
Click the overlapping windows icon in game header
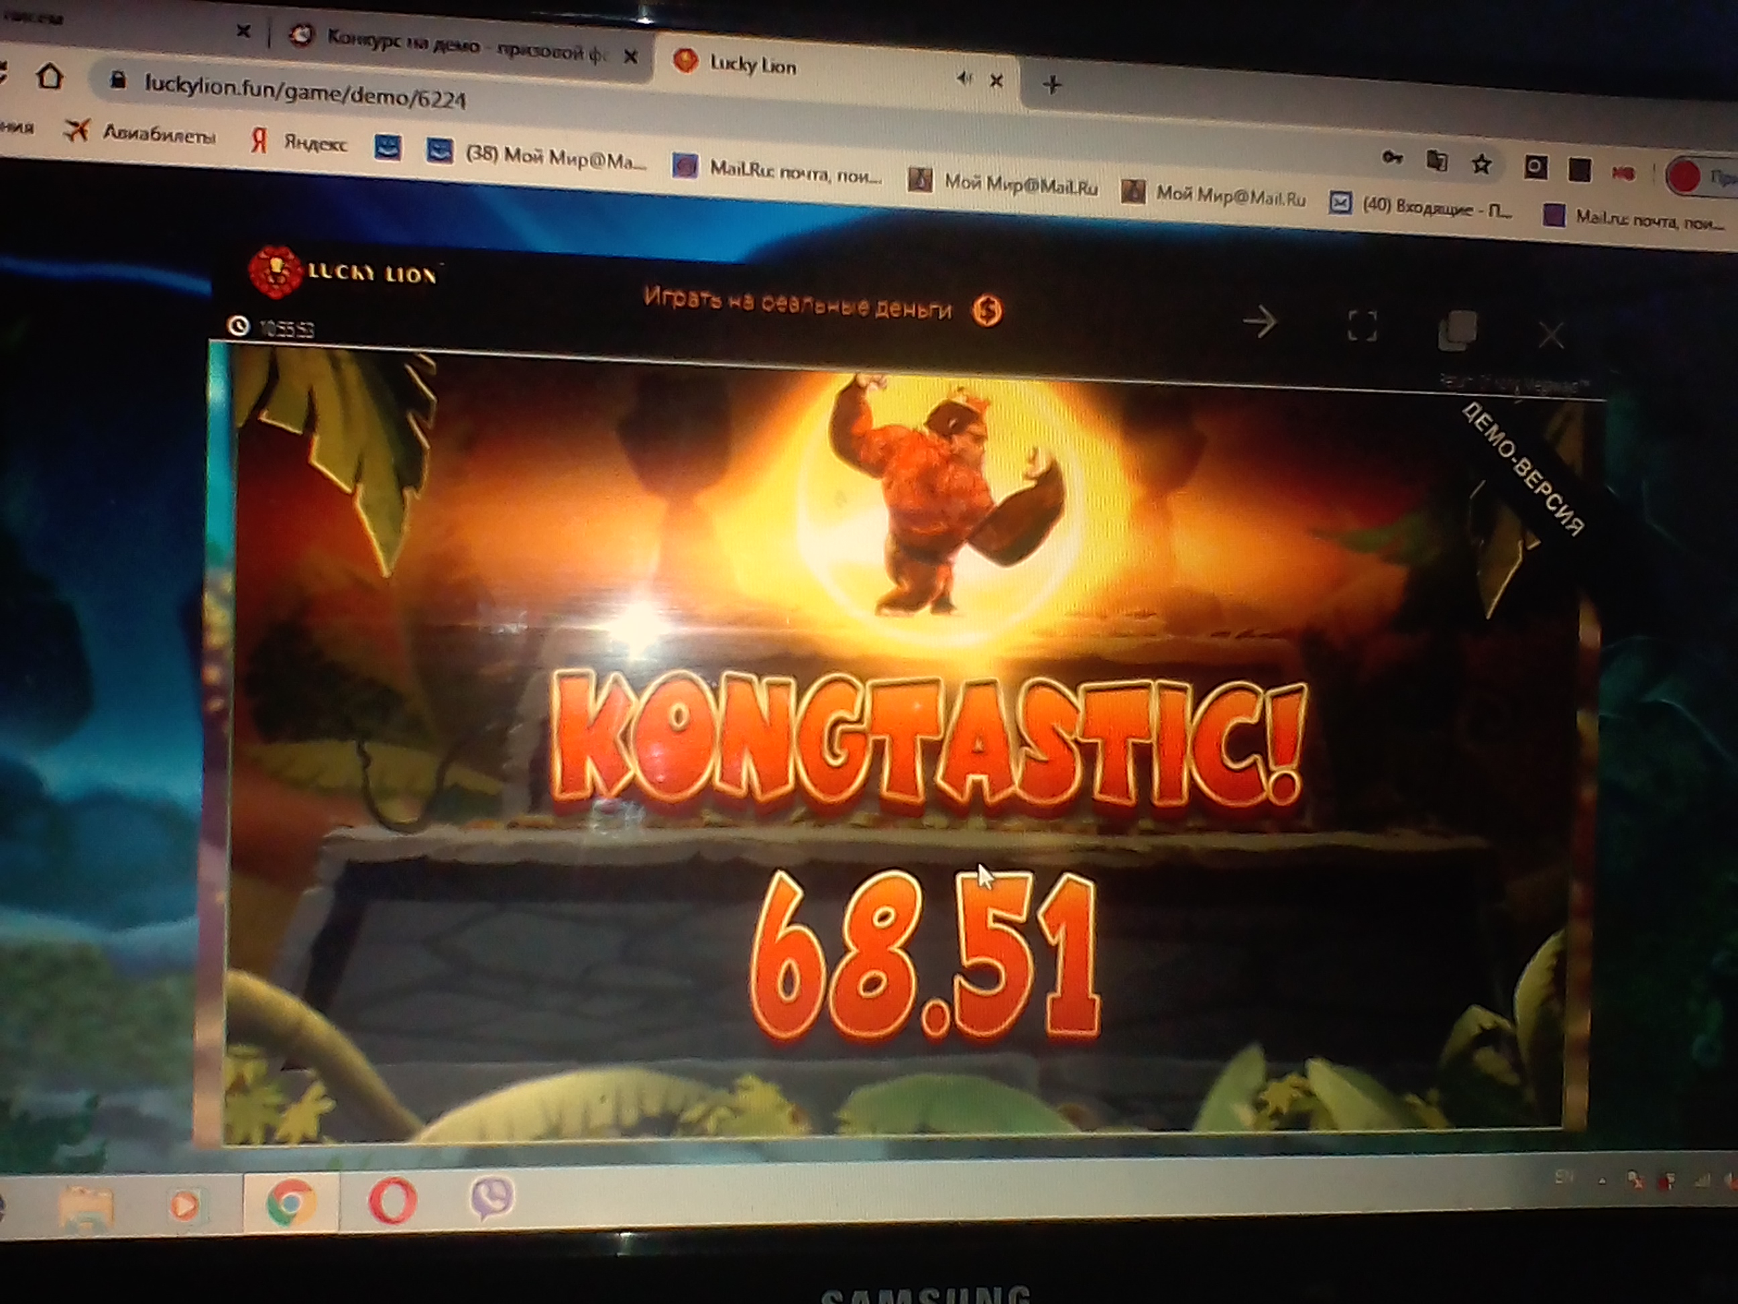pos(1456,330)
